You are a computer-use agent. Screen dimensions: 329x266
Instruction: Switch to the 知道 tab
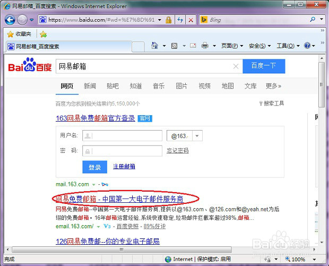coord(136,86)
